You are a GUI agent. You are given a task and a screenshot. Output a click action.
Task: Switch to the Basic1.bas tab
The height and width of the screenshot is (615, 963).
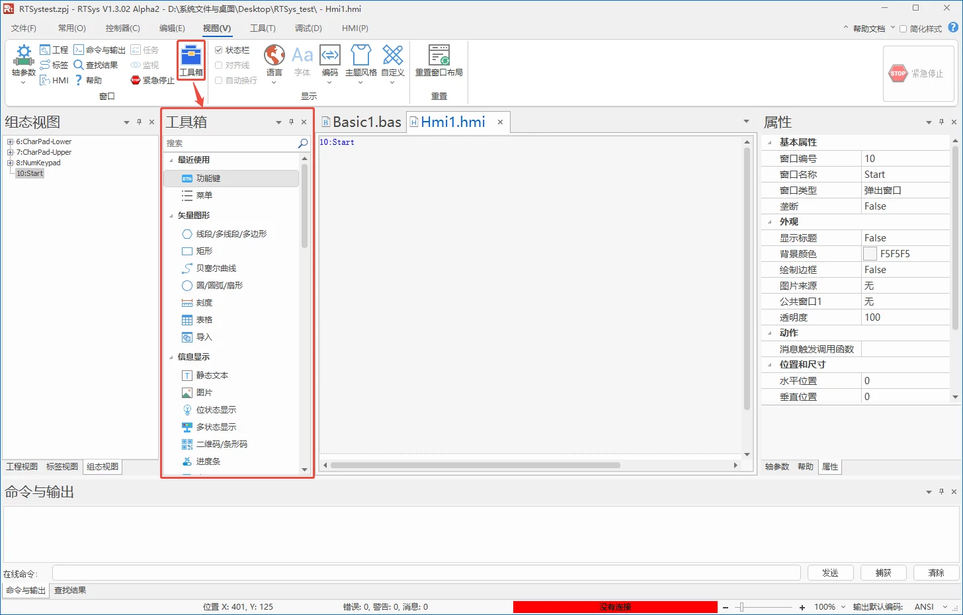coord(361,122)
